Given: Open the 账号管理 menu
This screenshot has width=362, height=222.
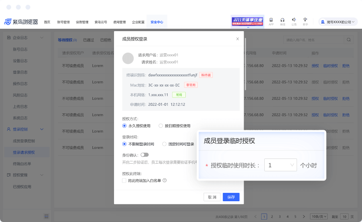Looking at the screenshot, I should pyautogui.click(x=63, y=22).
